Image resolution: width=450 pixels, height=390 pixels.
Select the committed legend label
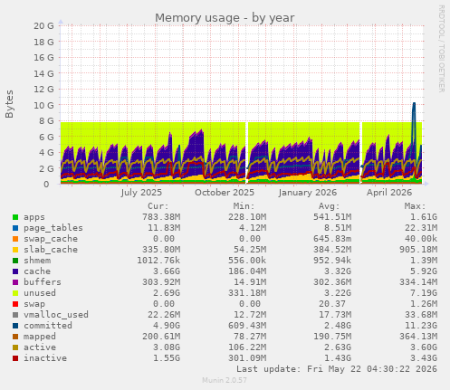[48, 326]
